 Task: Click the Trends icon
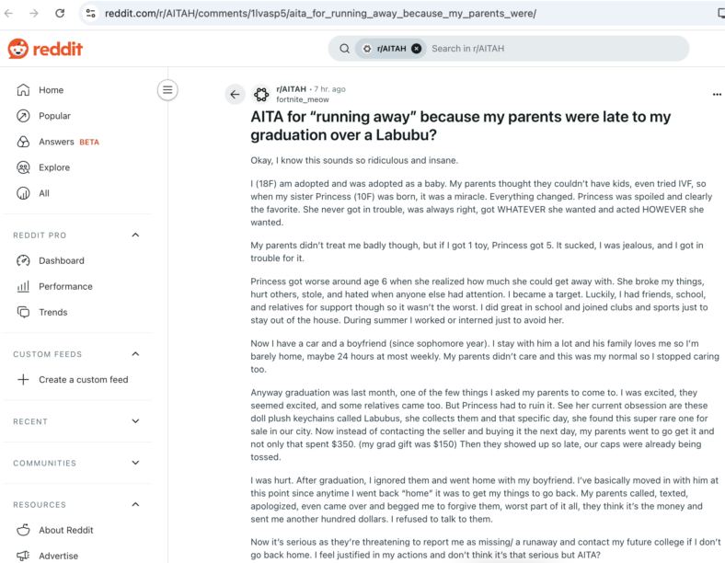23,313
